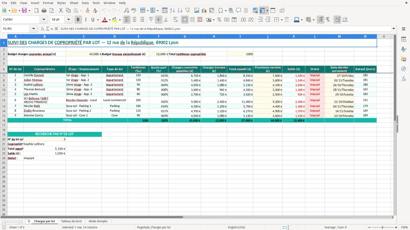410x230 pixels.
Task: Insert comment speech bubble icon
Action: (238, 11)
